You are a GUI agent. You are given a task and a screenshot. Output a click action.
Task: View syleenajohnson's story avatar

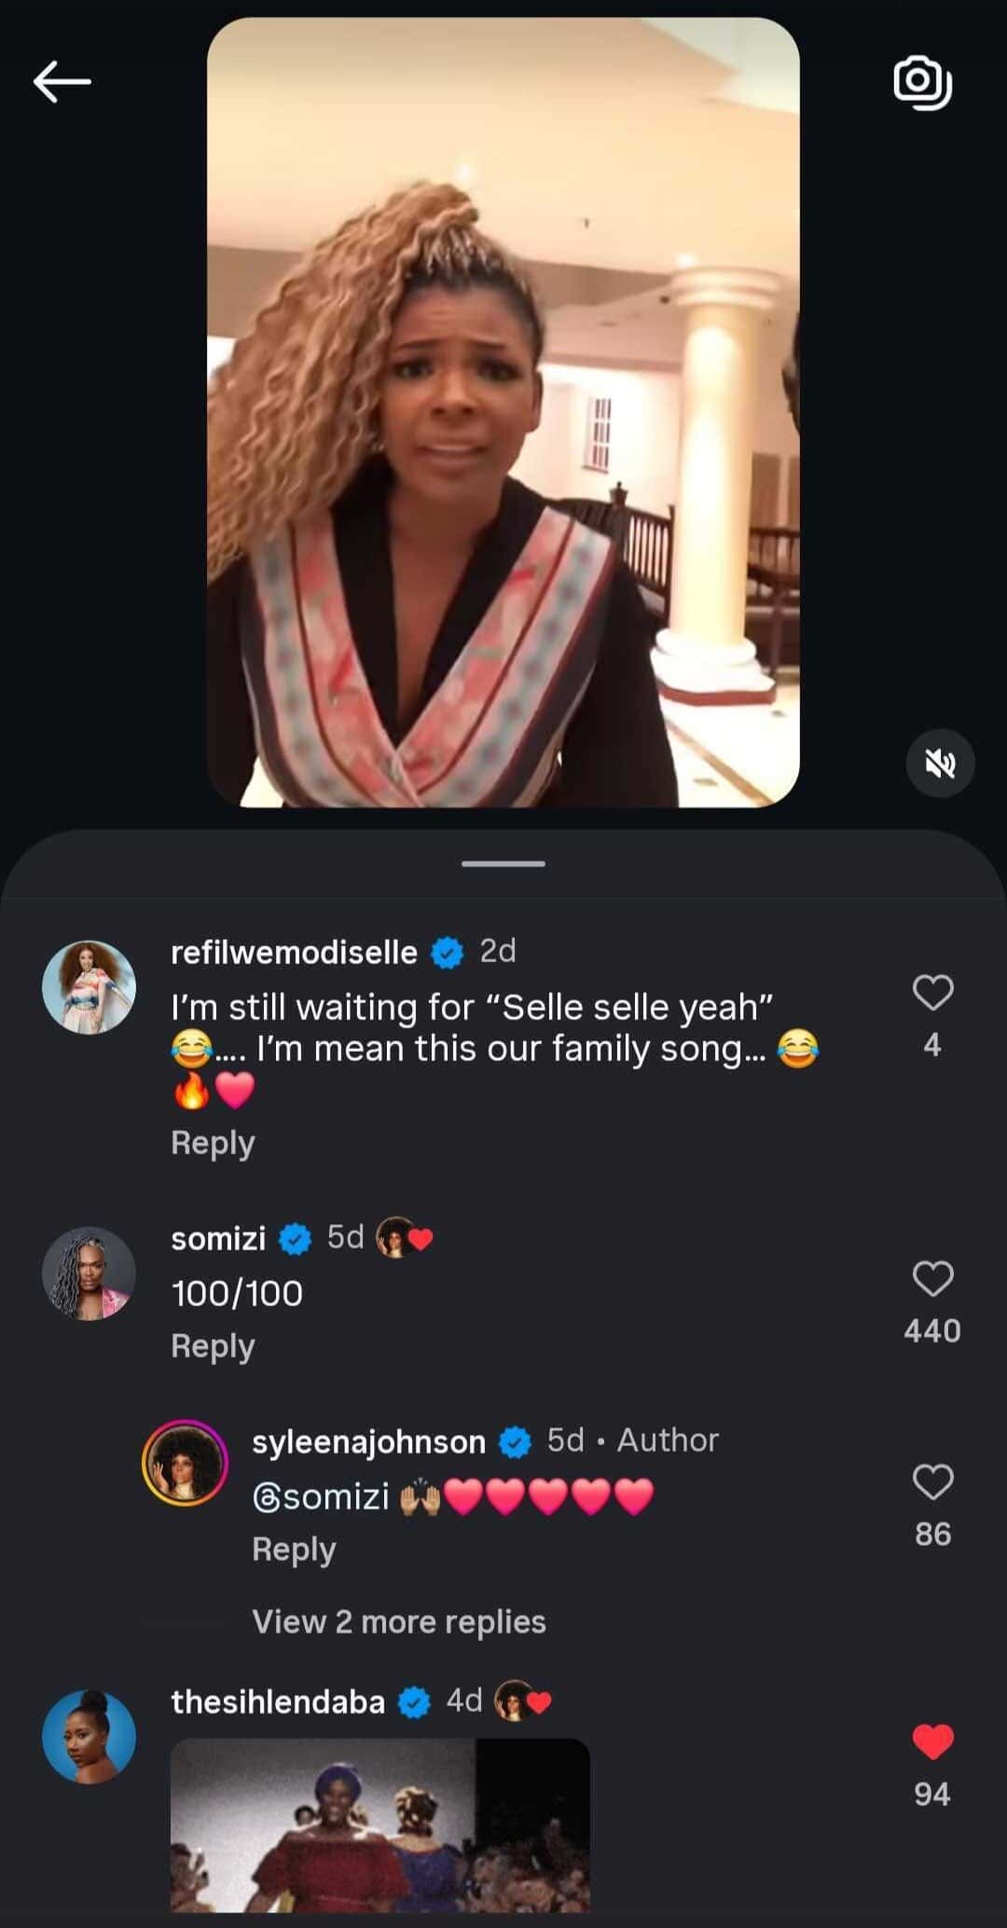click(x=185, y=1464)
